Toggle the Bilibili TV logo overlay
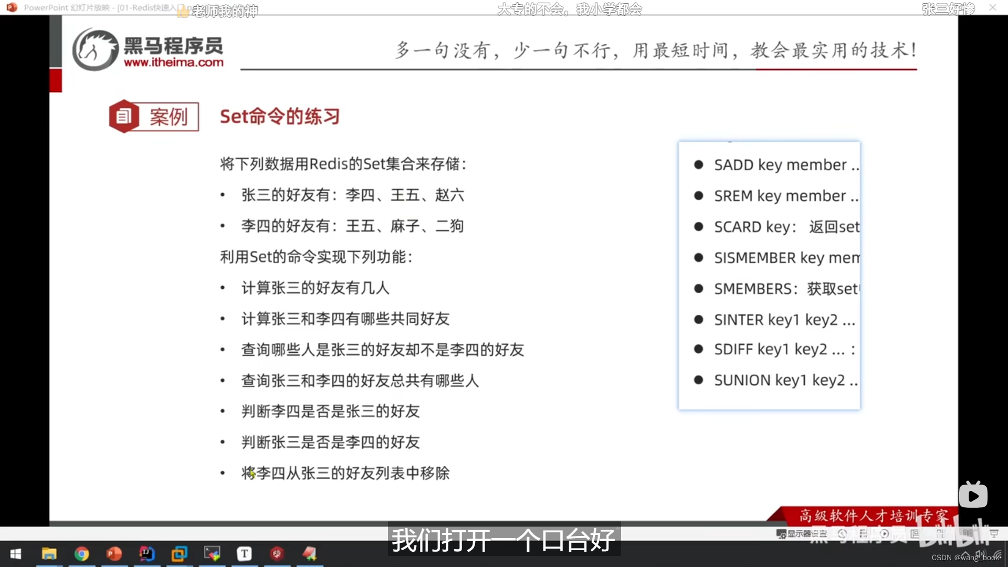Image resolution: width=1008 pixels, height=567 pixels. pos(974,494)
